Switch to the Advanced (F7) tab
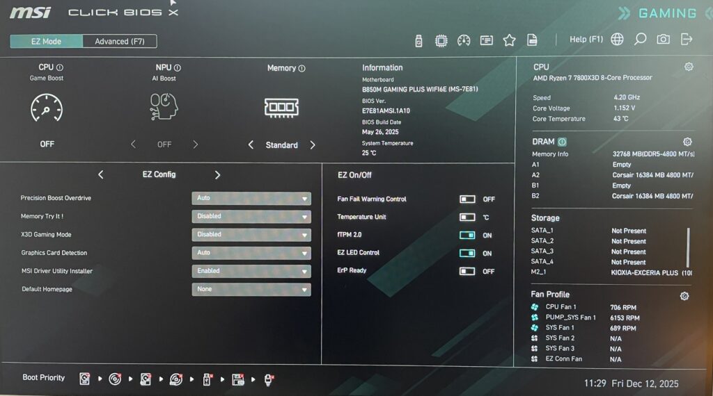Viewport: 713px width, 396px height. (x=119, y=42)
